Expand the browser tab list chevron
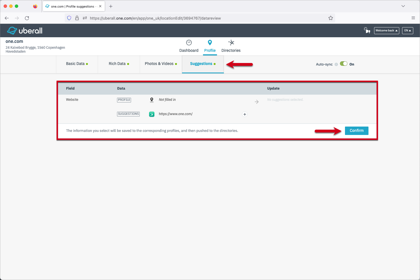 (x=403, y=6)
